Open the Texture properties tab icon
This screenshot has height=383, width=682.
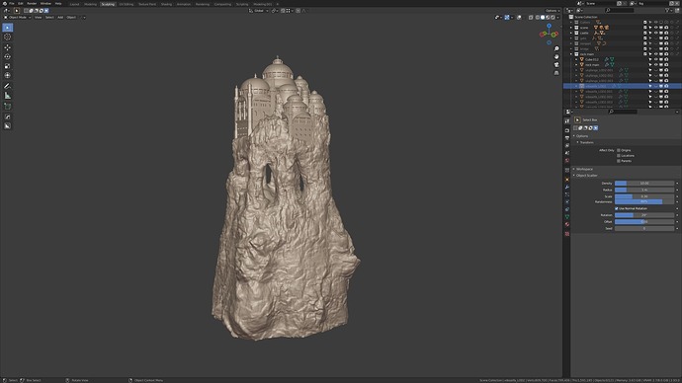567,234
